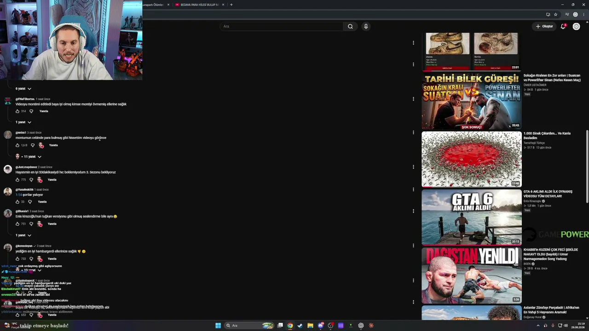Expand the 11 yanıt replies under @nniss1
This screenshot has width=589, height=331.
point(29,157)
